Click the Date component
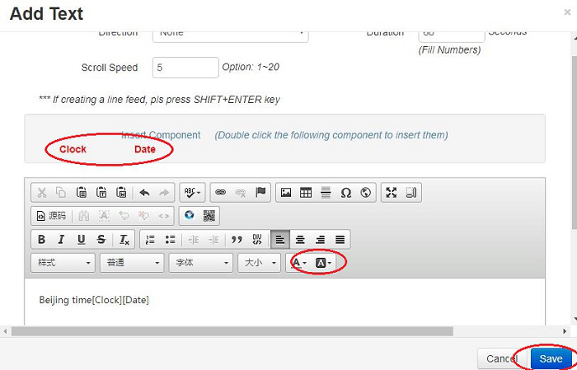 click(145, 149)
